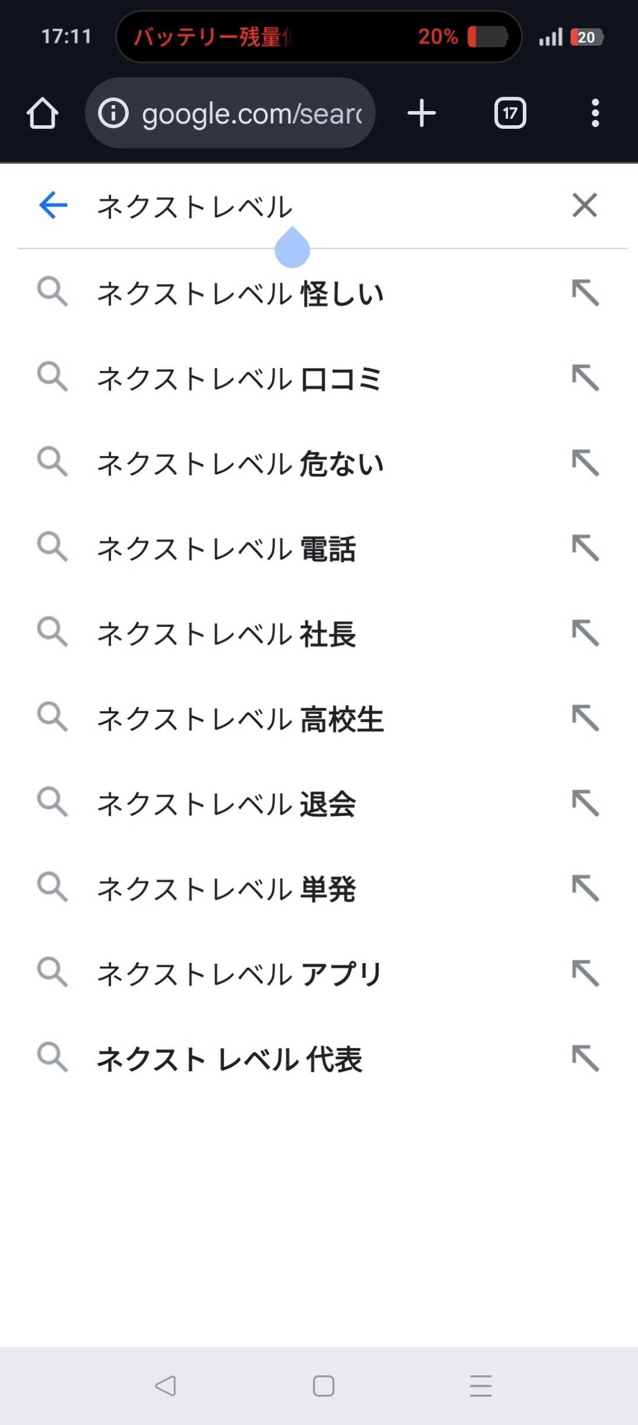Open a new tab with plus icon

click(421, 113)
